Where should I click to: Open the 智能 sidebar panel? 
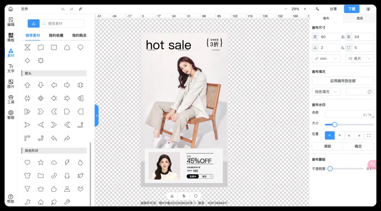coord(11,115)
